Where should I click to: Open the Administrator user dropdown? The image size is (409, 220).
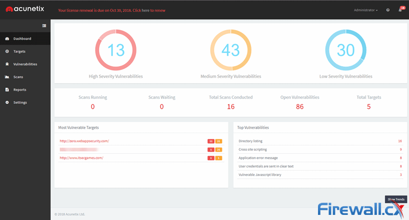tap(366, 10)
